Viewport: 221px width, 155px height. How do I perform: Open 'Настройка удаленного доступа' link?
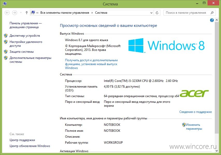pos(26,44)
